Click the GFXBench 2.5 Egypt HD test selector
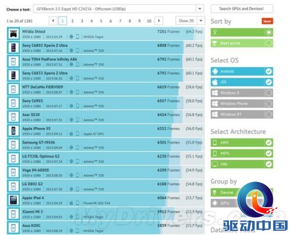 (119, 9)
